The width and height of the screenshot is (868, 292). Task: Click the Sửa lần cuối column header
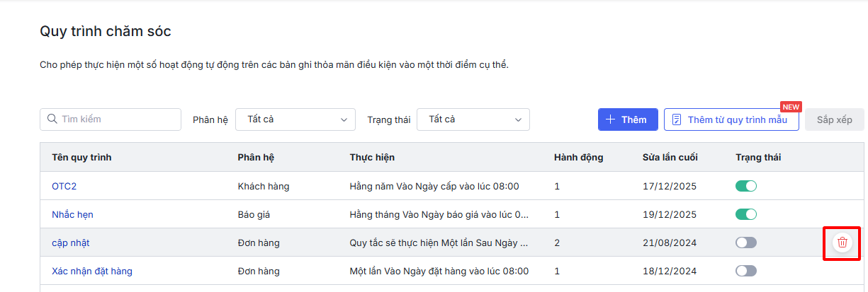[x=670, y=157]
